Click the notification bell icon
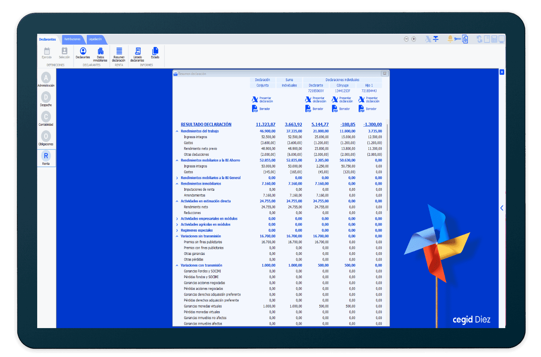This screenshot has height=357, width=541. 450,39
